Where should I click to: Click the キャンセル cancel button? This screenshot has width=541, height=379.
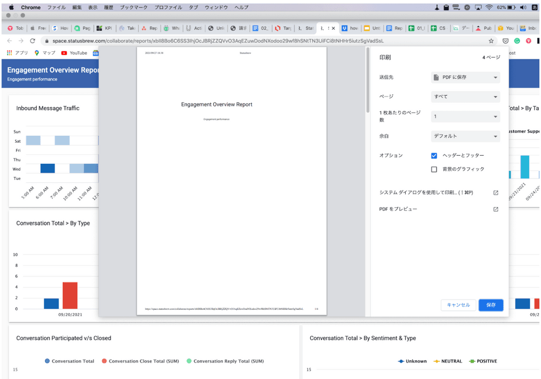pyautogui.click(x=458, y=305)
